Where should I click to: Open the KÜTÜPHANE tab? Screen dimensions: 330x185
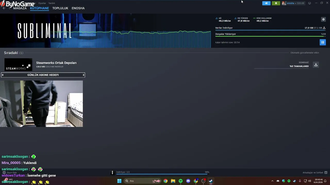point(39,8)
